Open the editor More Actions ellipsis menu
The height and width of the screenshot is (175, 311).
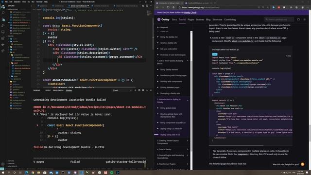coord(151,6)
